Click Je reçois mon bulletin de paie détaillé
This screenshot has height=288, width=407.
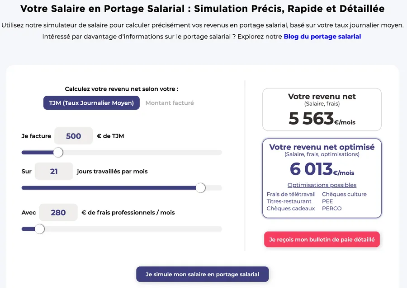322,240
